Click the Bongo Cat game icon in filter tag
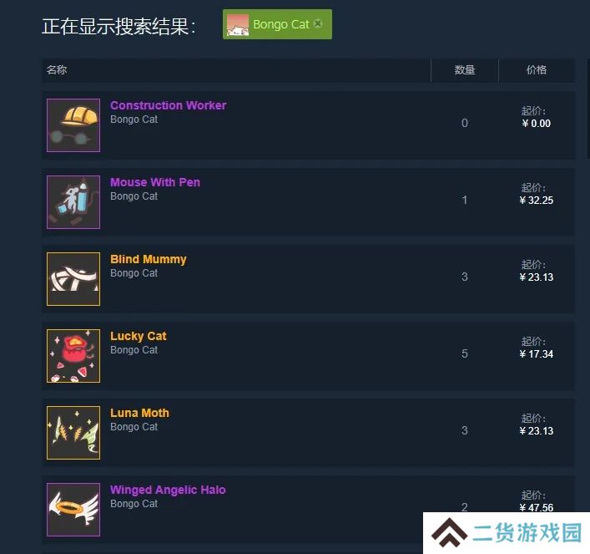The image size is (590, 554). (x=238, y=25)
